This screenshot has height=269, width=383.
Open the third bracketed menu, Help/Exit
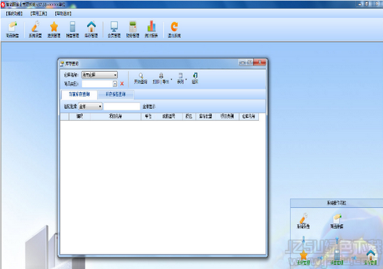point(63,14)
